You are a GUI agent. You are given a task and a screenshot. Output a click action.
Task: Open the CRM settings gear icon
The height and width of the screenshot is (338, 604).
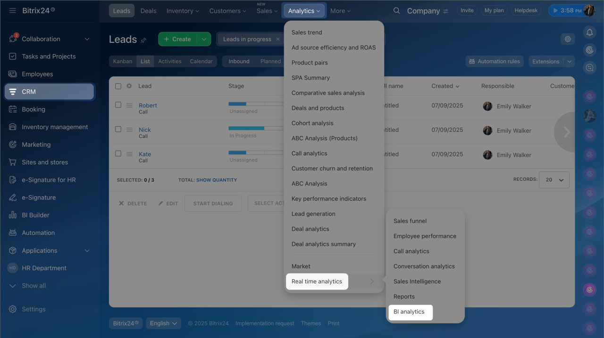pyautogui.click(x=568, y=39)
